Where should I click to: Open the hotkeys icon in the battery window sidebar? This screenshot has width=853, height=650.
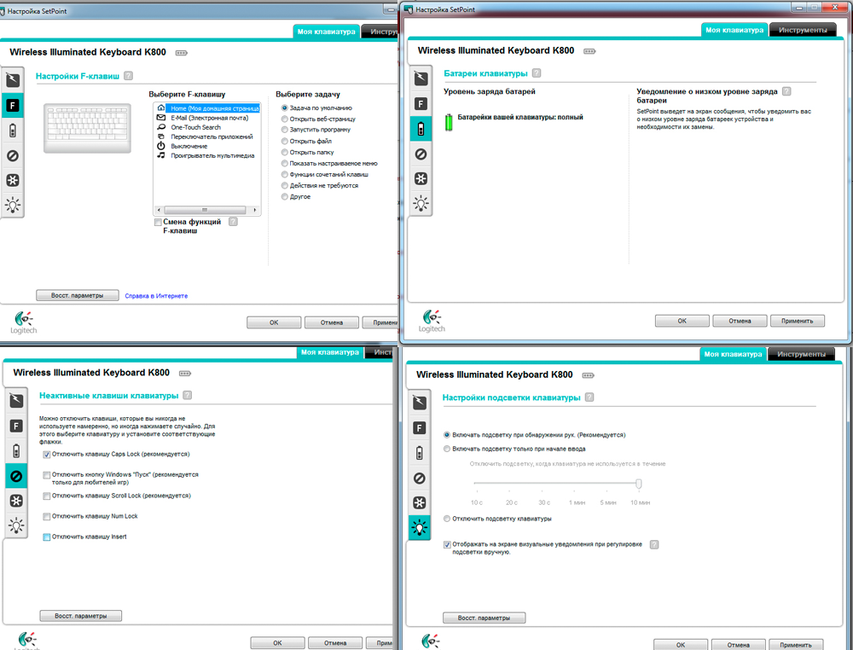pos(421,78)
